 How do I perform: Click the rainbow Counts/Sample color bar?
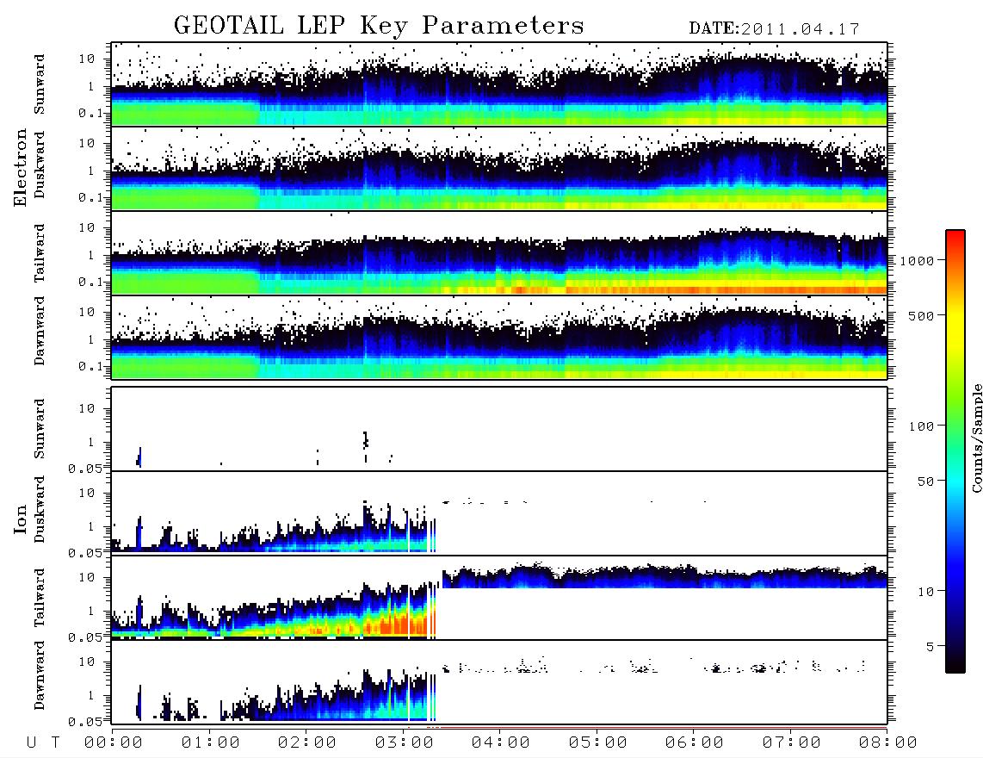pyautogui.click(x=955, y=451)
